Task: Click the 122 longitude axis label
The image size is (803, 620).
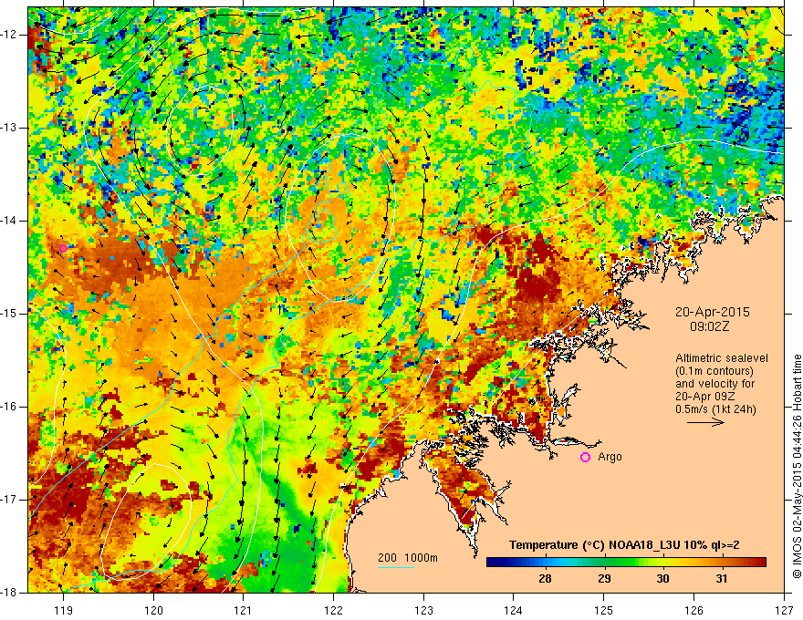Action: pos(333,610)
